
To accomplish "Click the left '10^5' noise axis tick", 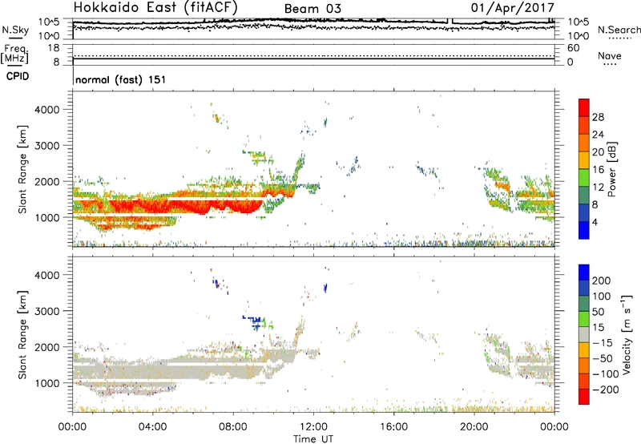I will [x=49, y=22].
